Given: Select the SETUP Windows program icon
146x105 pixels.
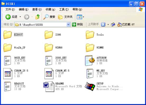Looking at the screenshot, I should [90, 87].
